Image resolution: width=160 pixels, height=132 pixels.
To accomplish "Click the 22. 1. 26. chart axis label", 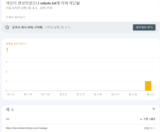I will pos(46,94).
